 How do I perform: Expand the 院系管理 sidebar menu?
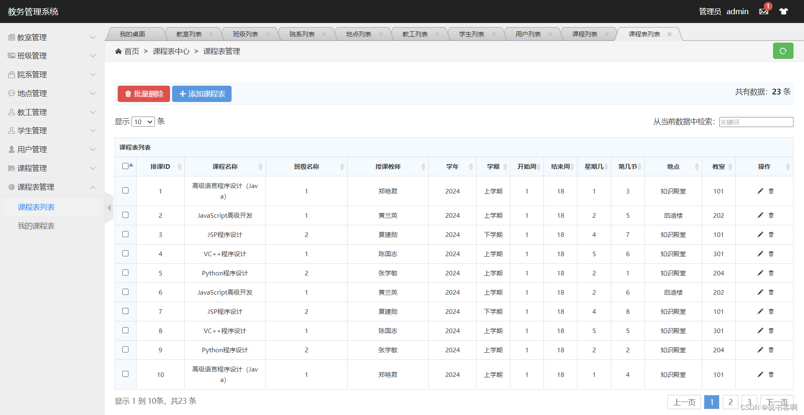[x=52, y=74]
